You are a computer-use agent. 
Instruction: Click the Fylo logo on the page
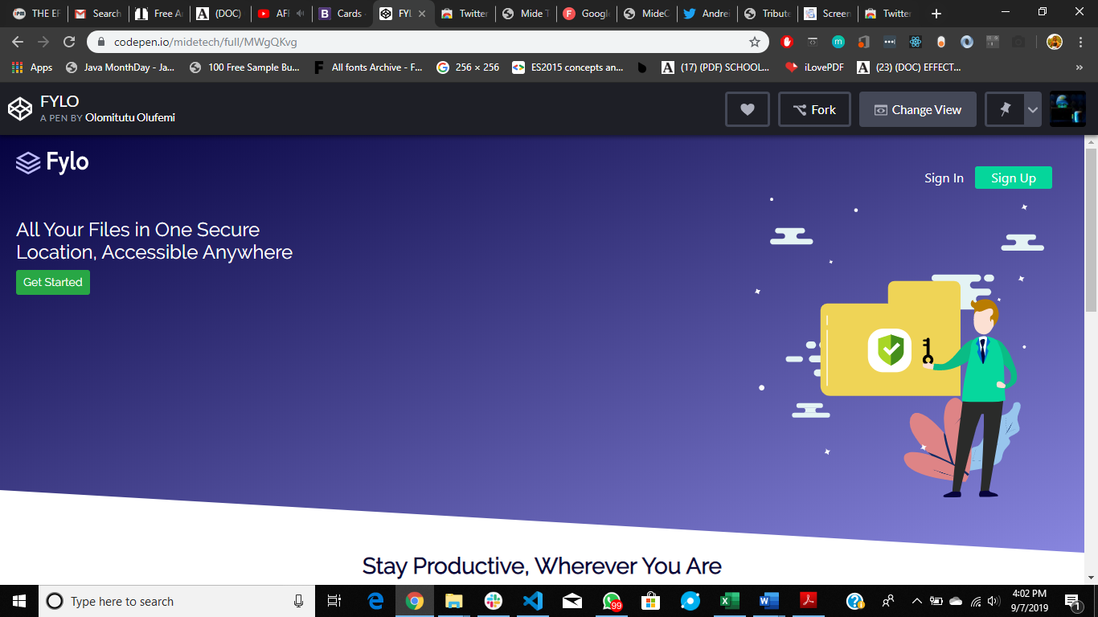[x=52, y=162]
